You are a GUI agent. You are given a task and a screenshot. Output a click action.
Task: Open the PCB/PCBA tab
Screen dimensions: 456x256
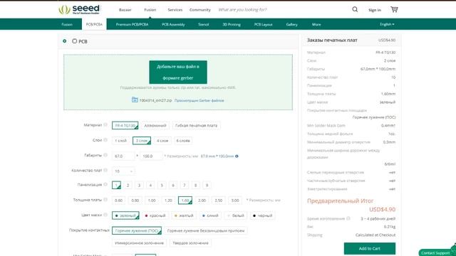click(x=94, y=24)
